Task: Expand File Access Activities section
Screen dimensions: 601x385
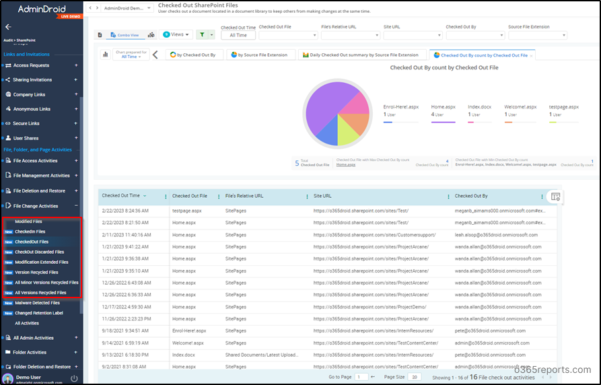Action: [76, 161]
